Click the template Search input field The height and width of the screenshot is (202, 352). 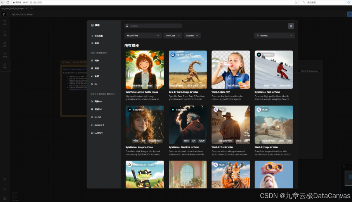coord(153,26)
